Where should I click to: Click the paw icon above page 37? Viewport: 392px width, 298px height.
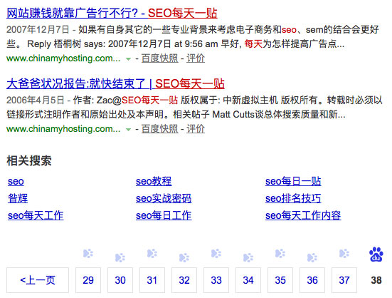(344, 253)
